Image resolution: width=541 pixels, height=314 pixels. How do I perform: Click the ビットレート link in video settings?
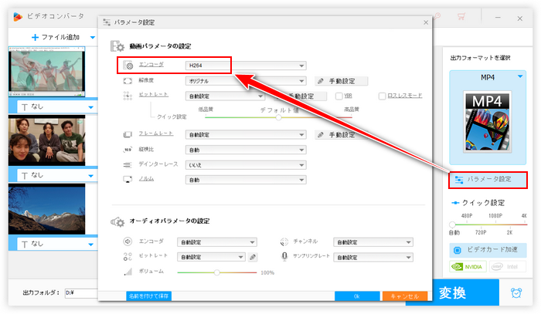pyautogui.click(x=154, y=94)
